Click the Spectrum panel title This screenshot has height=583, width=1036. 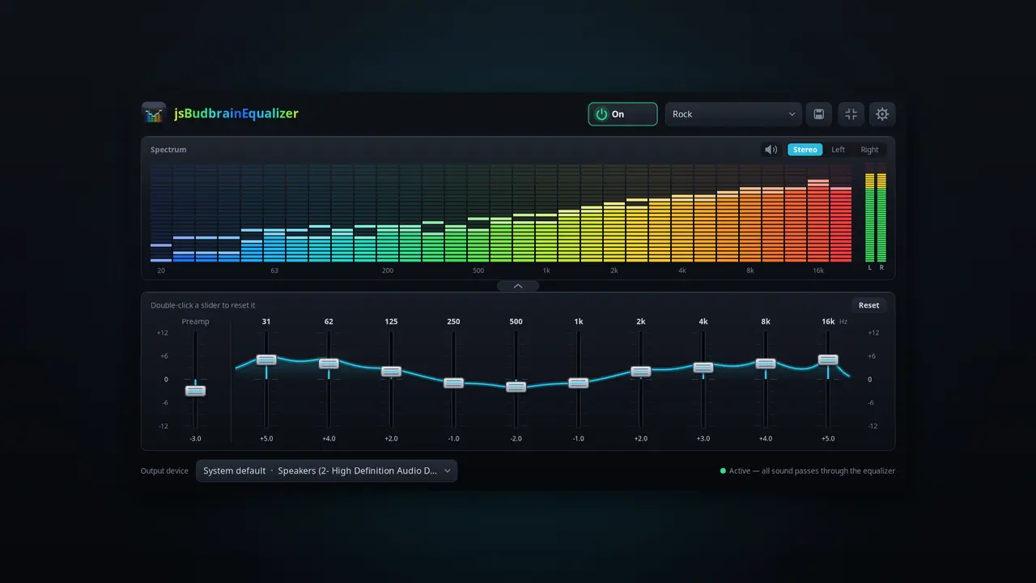[x=168, y=150]
